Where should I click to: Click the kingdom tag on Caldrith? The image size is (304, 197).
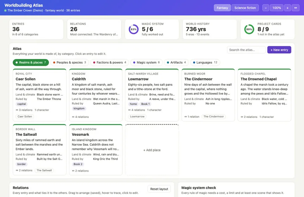coord(79,108)
